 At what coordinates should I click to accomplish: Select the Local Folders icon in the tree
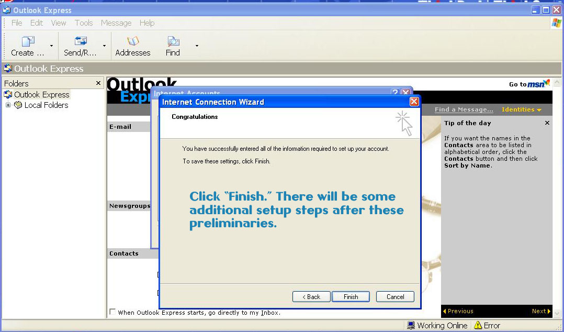pyautogui.click(x=18, y=105)
